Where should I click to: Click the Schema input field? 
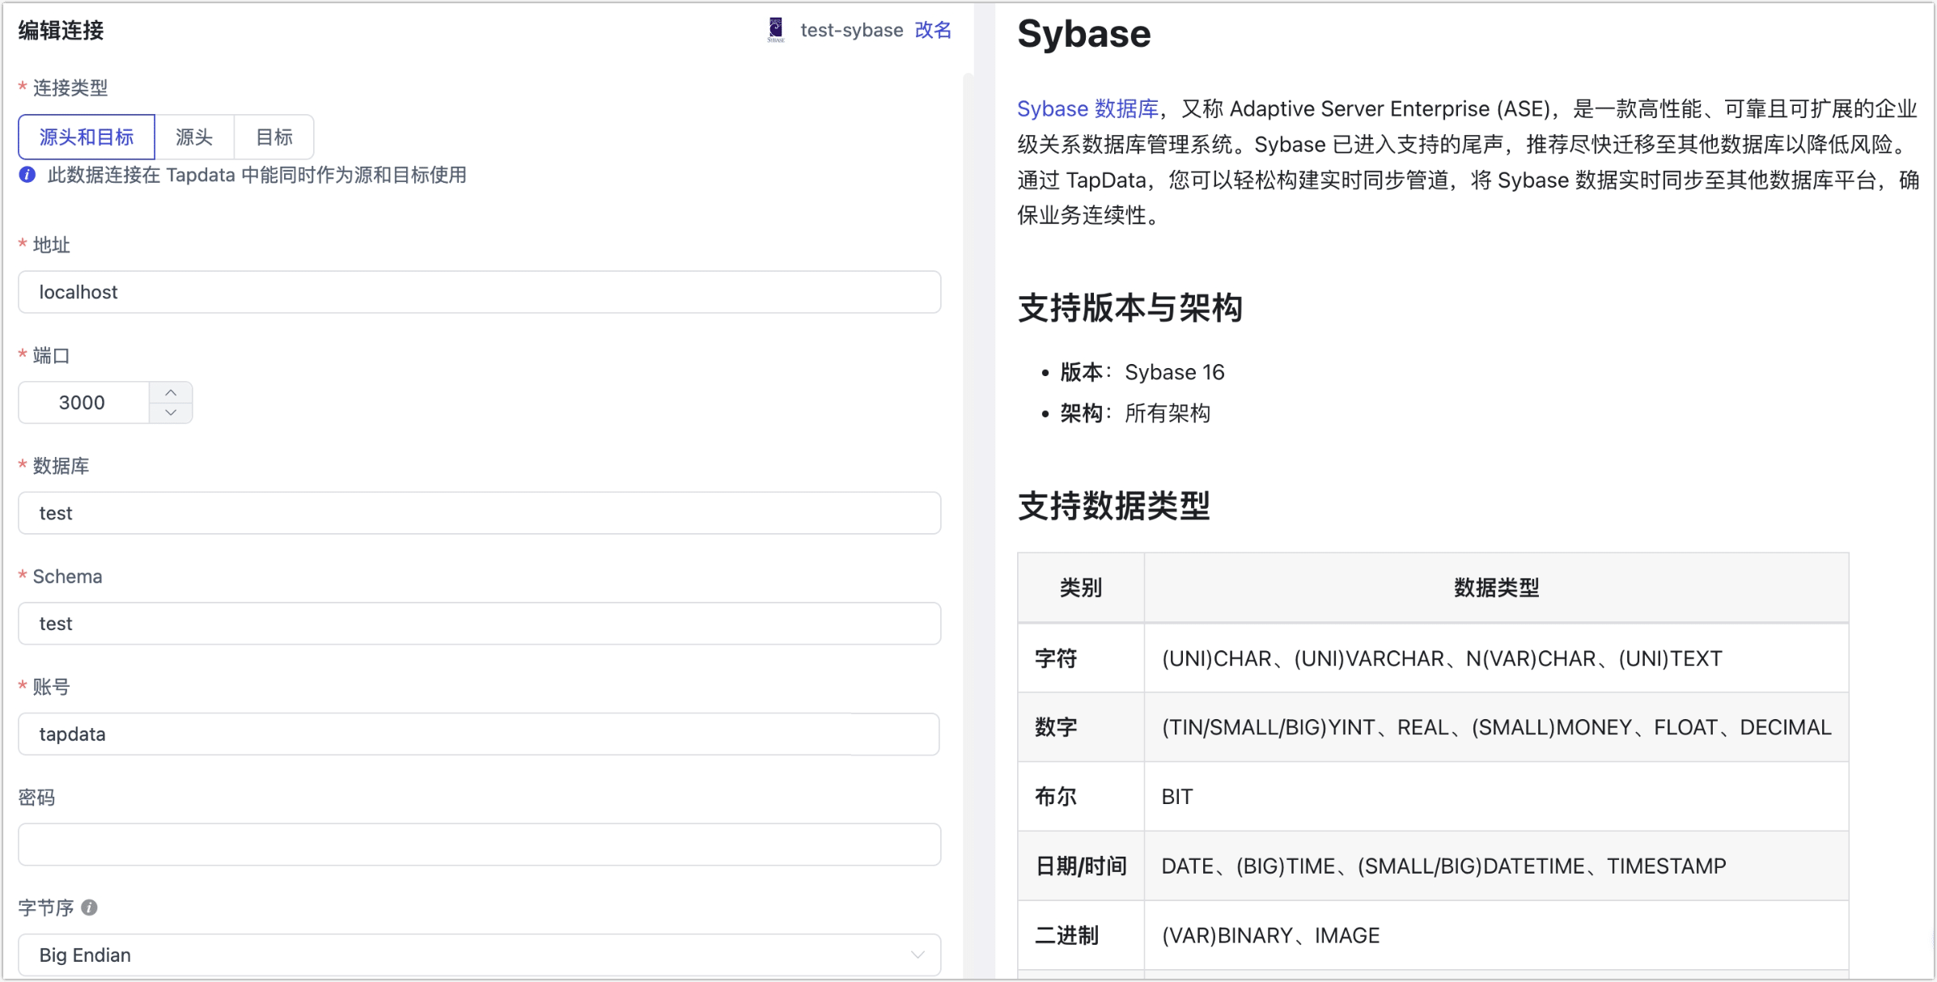tap(479, 624)
